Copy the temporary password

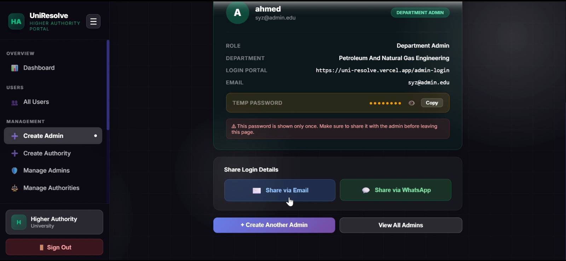432,103
